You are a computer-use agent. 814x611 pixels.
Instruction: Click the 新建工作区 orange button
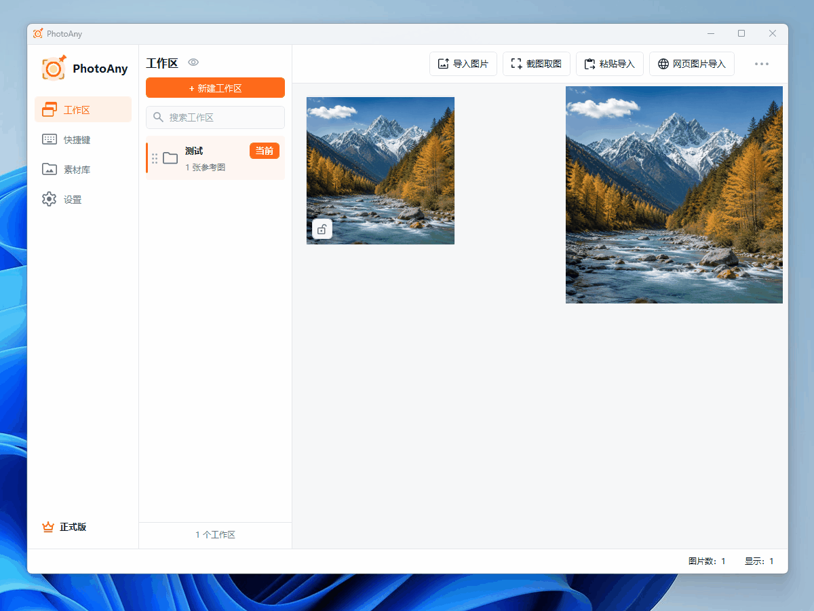pyautogui.click(x=215, y=88)
